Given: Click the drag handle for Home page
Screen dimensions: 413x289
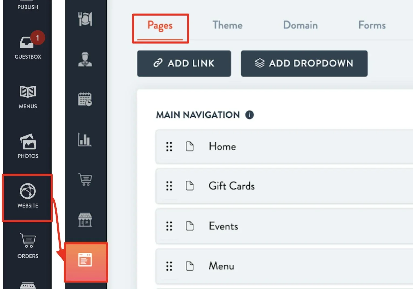Looking at the screenshot, I should (169, 147).
